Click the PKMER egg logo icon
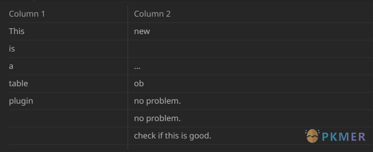This screenshot has width=373, height=152. (312, 136)
